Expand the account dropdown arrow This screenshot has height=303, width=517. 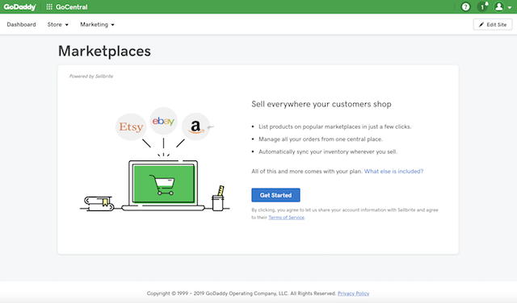click(x=510, y=7)
